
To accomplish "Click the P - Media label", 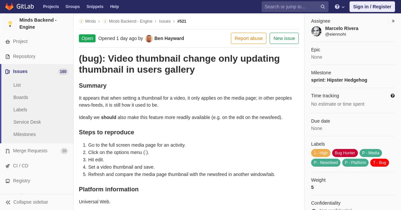I will [x=371, y=153].
